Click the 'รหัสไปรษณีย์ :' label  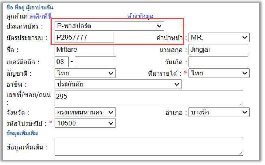point(26,123)
